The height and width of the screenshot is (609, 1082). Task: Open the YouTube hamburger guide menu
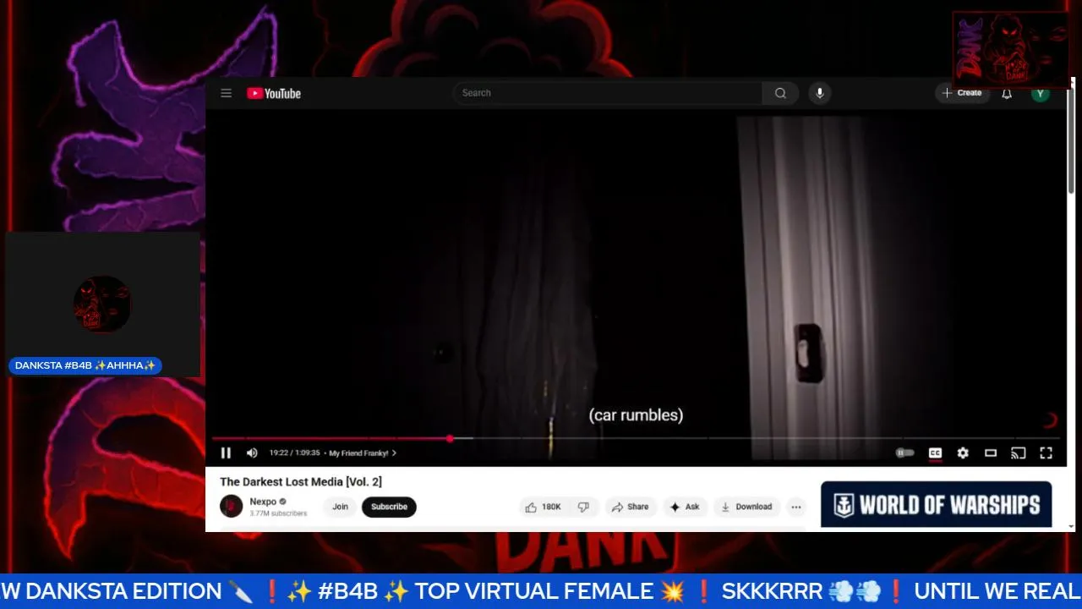tap(226, 93)
